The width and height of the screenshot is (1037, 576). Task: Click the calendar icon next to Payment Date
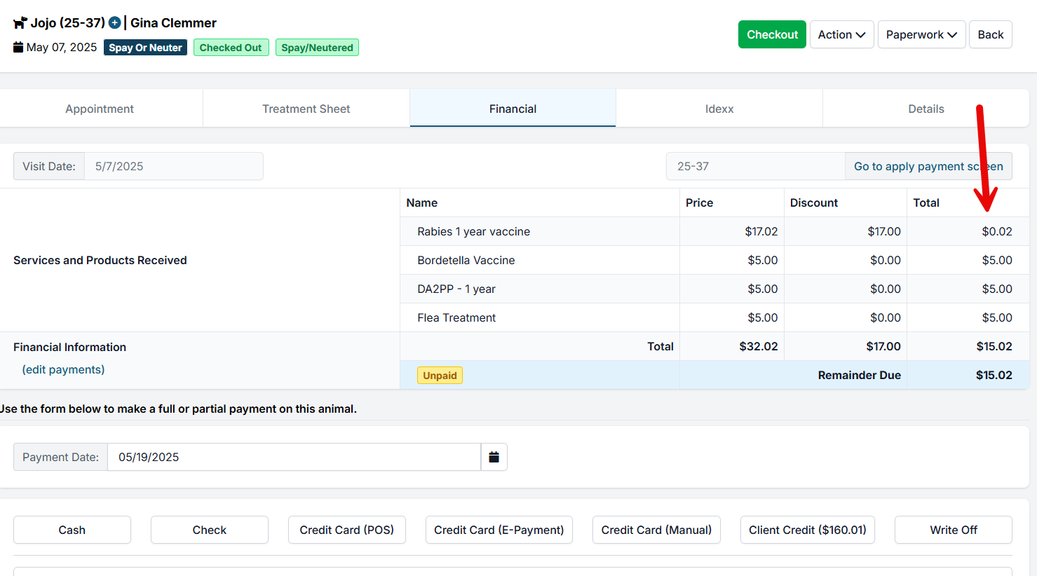tap(494, 457)
